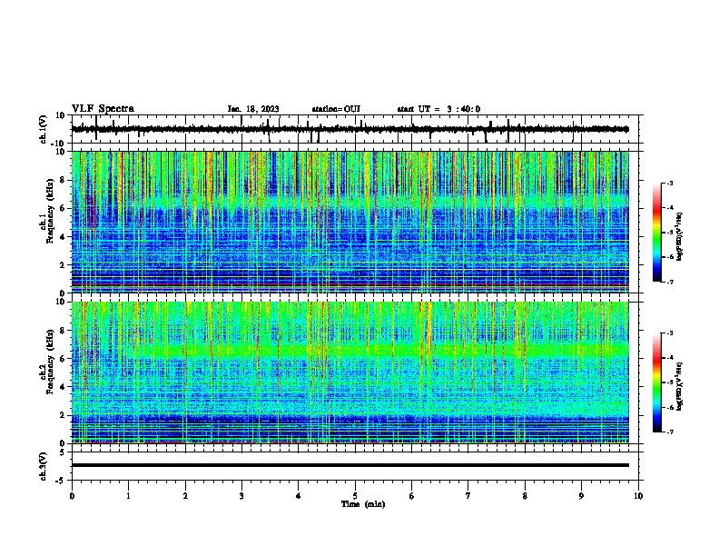This screenshot has height=556, width=719.
Task: Click the "station=OUJ" header label
Action: coord(336,109)
